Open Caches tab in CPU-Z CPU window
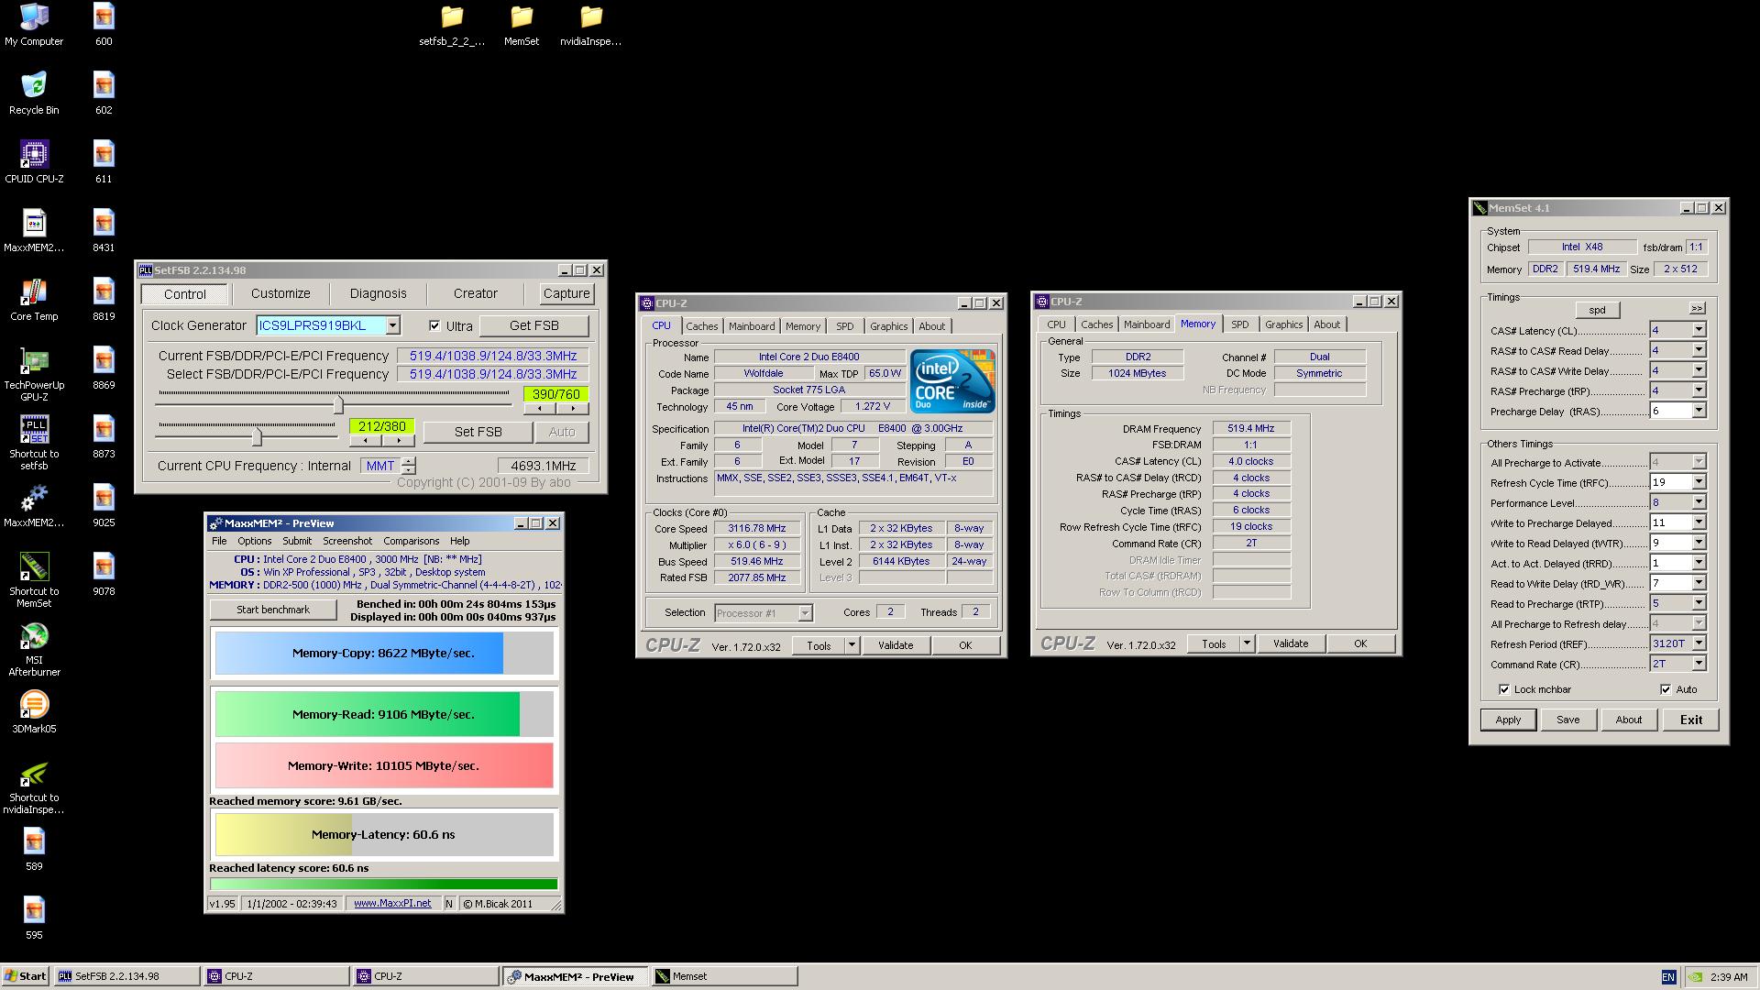Image resolution: width=1760 pixels, height=990 pixels. (x=701, y=326)
